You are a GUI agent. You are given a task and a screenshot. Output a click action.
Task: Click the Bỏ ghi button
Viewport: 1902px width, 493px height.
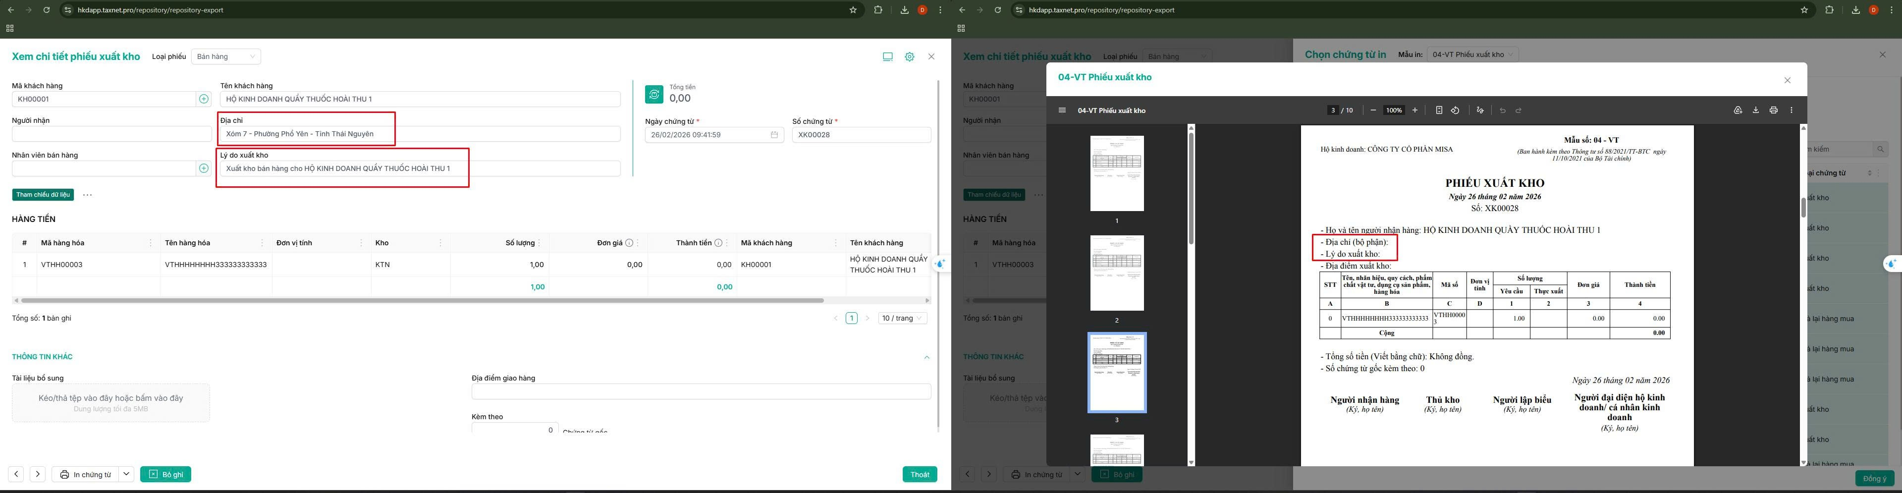click(165, 474)
